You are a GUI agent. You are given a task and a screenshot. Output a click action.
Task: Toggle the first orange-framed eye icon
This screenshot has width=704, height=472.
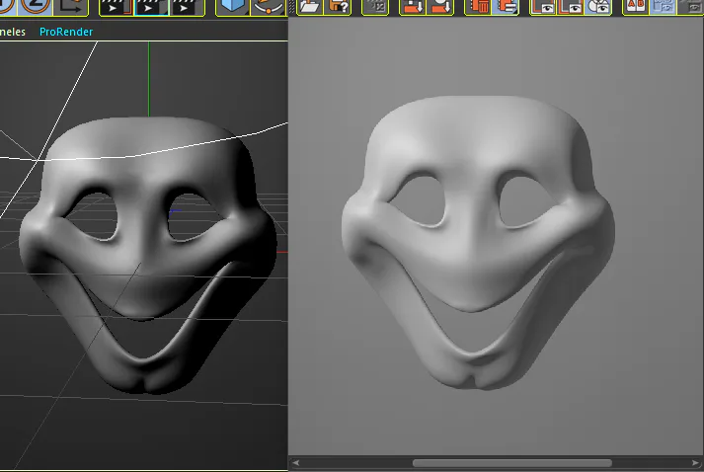pyautogui.click(x=543, y=6)
